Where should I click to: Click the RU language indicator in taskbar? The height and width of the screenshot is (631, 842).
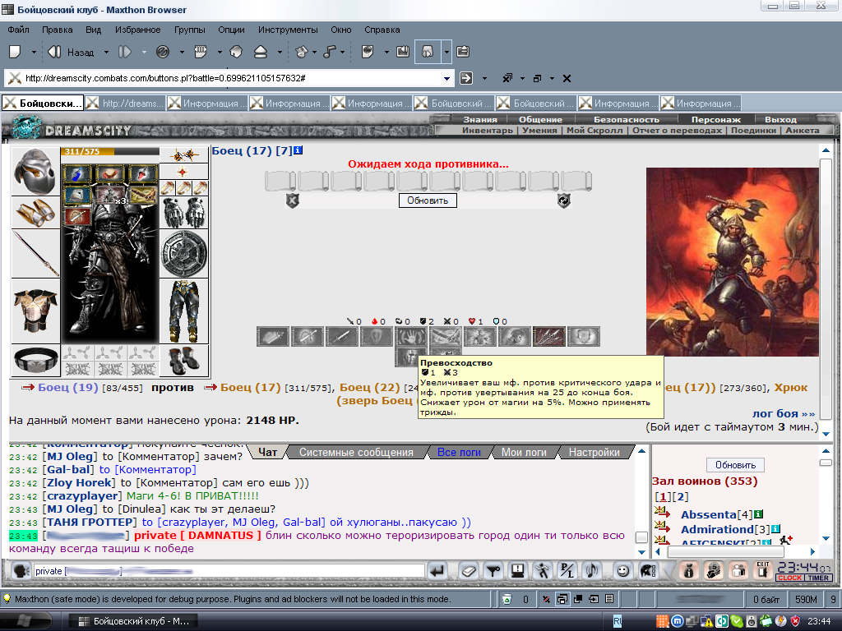(x=617, y=621)
